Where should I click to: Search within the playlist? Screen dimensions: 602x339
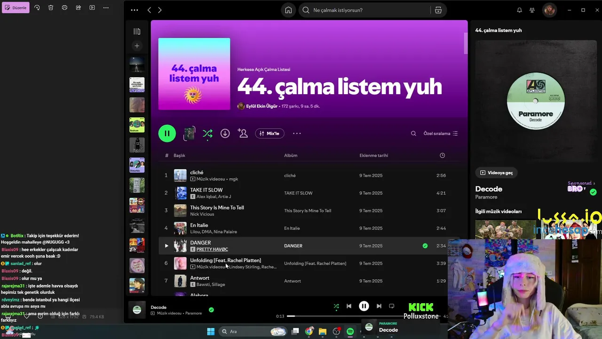[413, 133]
